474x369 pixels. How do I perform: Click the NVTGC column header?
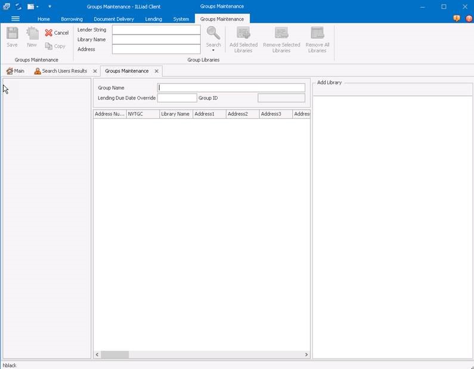tap(142, 114)
